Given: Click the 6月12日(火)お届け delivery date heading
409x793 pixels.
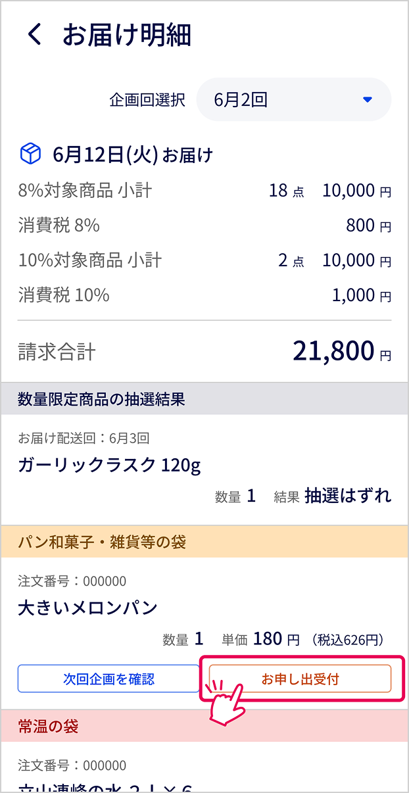Looking at the screenshot, I should click(132, 155).
